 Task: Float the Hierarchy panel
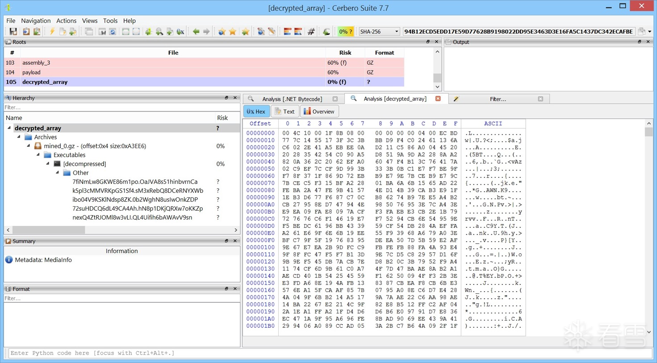(x=226, y=98)
